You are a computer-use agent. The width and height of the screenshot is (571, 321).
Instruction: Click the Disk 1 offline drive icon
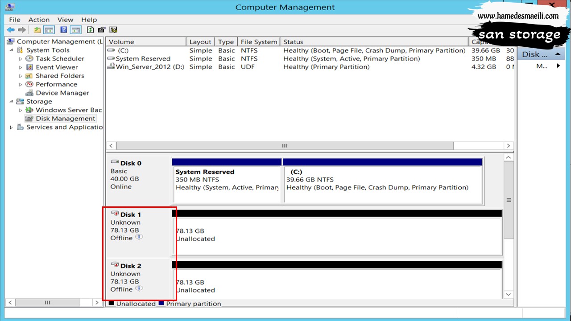pos(115,214)
